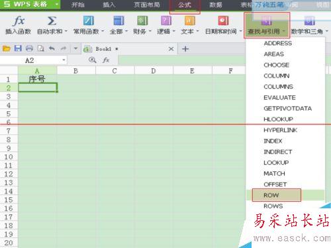This screenshot has height=248, width=331.
Task: Click the AutoSum sigma icon
Action: click(52, 21)
